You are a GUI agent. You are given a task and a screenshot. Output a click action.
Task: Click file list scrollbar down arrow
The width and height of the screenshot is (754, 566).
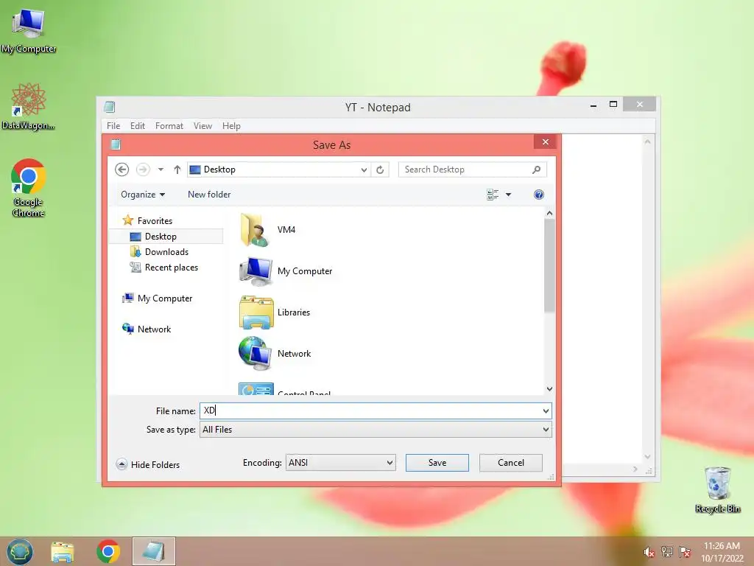coord(549,389)
